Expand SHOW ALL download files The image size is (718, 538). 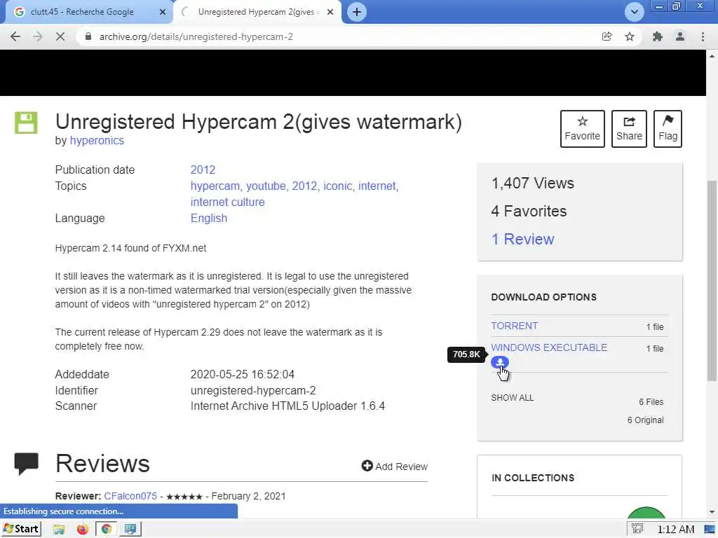pos(513,398)
